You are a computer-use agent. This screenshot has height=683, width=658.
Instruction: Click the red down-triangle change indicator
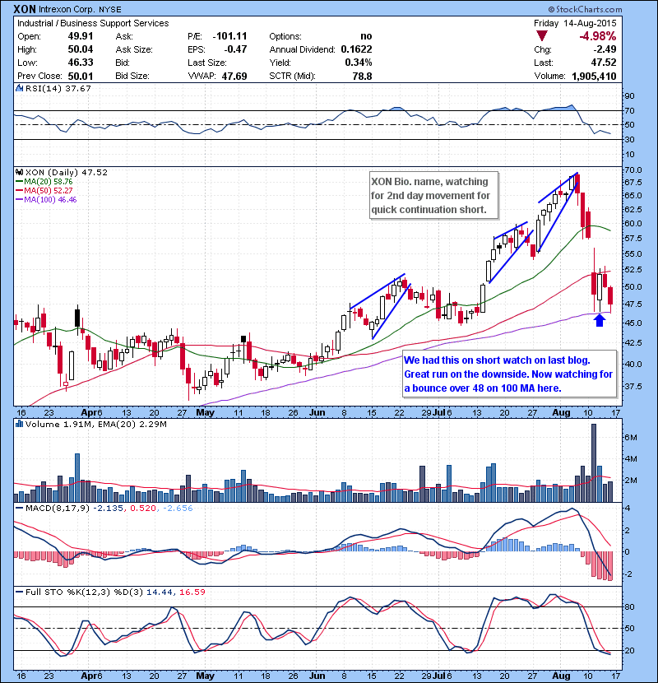point(542,36)
